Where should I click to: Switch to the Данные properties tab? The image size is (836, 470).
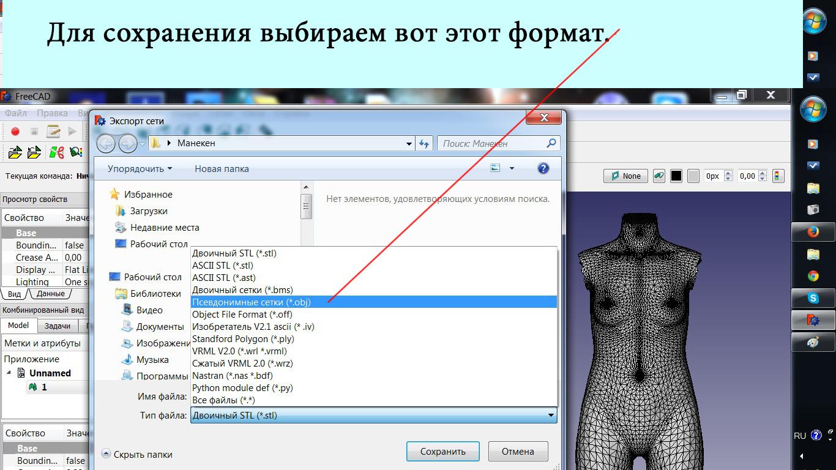coord(50,294)
